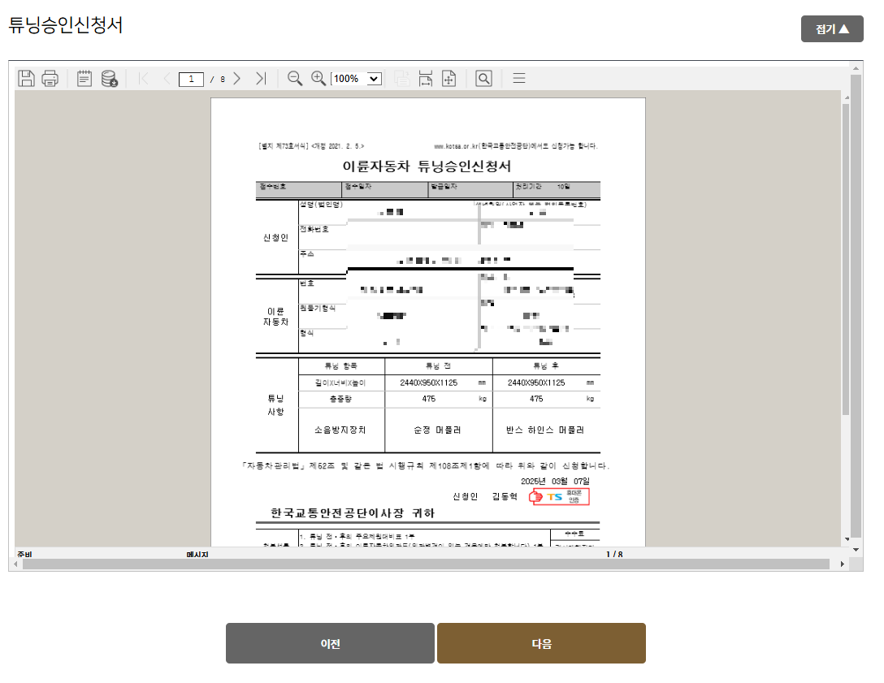The height and width of the screenshot is (683, 884).
Task: Click the 소음방지장치 cell
Action: [340, 430]
